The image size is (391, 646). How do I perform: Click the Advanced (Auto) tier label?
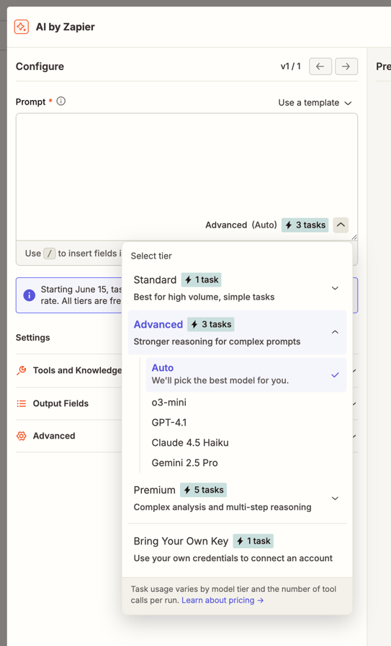click(x=241, y=225)
